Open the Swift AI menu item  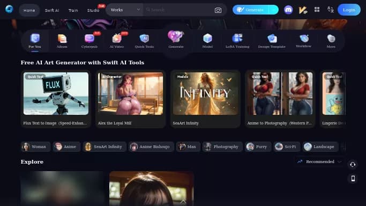coord(52,10)
